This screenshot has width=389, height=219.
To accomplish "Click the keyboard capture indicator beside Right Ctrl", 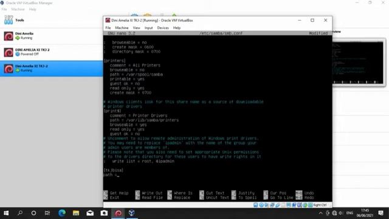I will (x=310, y=205).
